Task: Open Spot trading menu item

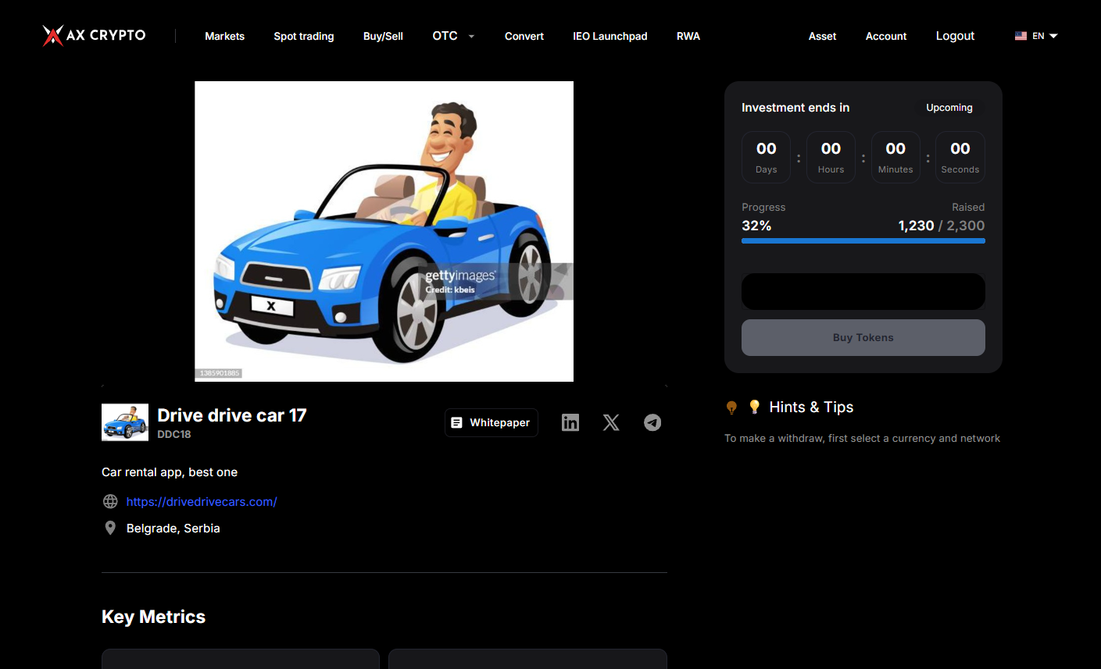Action: tap(304, 36)
